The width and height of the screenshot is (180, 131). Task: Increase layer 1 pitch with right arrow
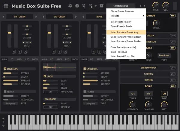tap(31, 43)
